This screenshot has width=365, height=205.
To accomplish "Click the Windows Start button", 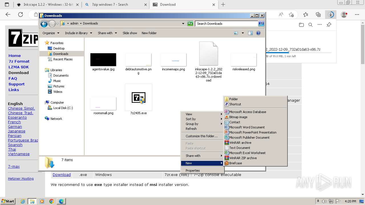I will 8,201.
